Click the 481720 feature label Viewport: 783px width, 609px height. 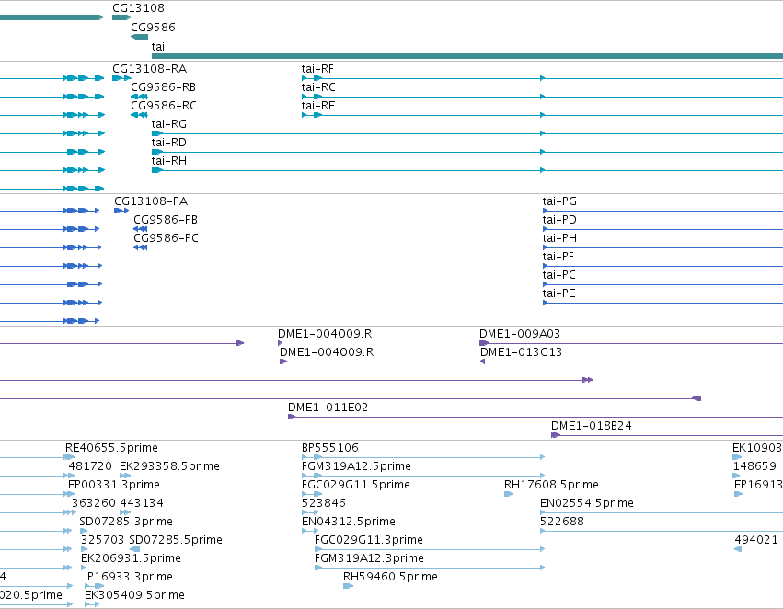click(x=90, y=466)
